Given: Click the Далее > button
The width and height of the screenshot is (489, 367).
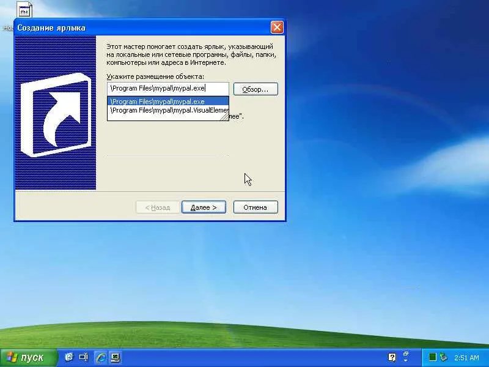Looking at the screenshot, I should click(x=204, y=207).
